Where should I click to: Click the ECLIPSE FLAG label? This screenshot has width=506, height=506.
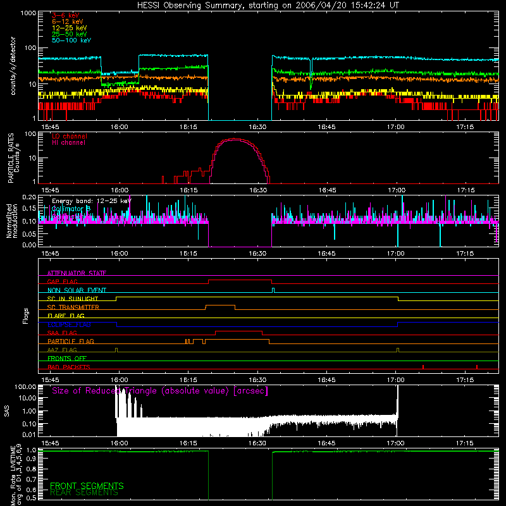click(69, 324)
